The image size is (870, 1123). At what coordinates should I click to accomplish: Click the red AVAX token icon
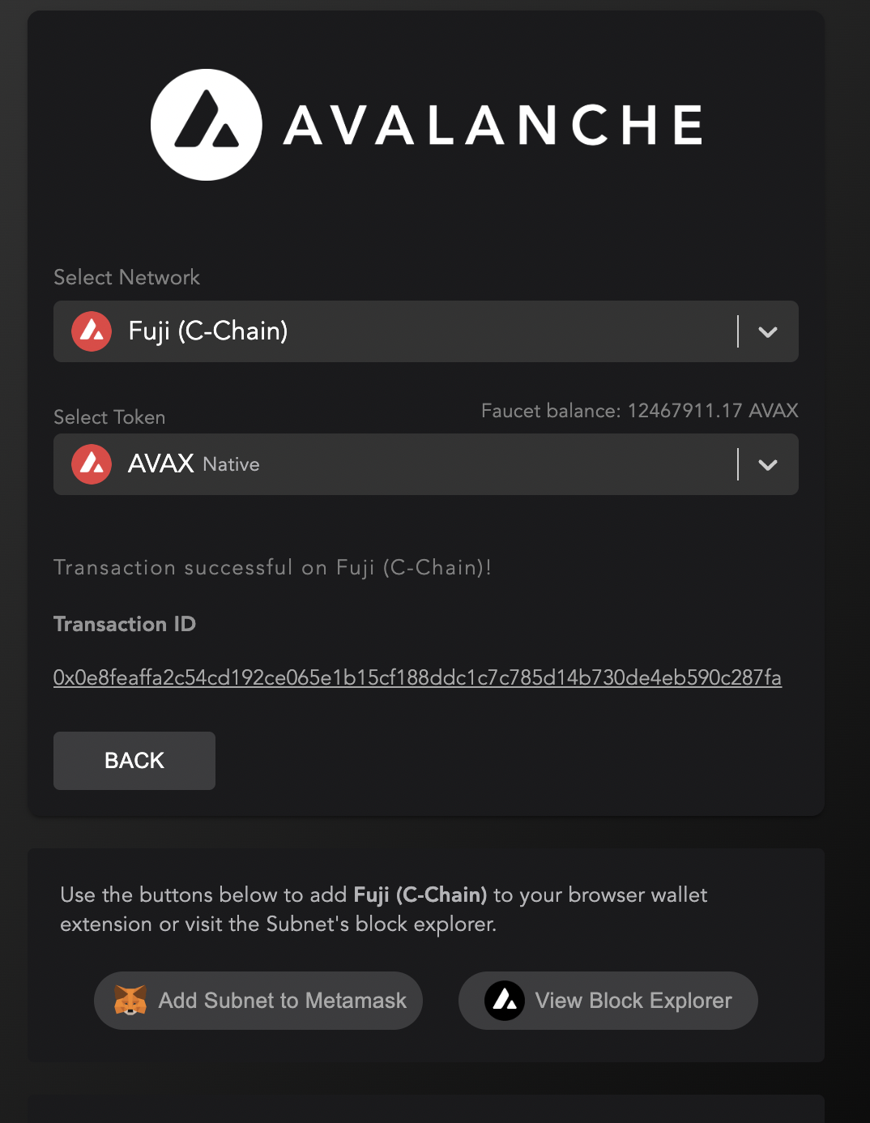[92, 464]
